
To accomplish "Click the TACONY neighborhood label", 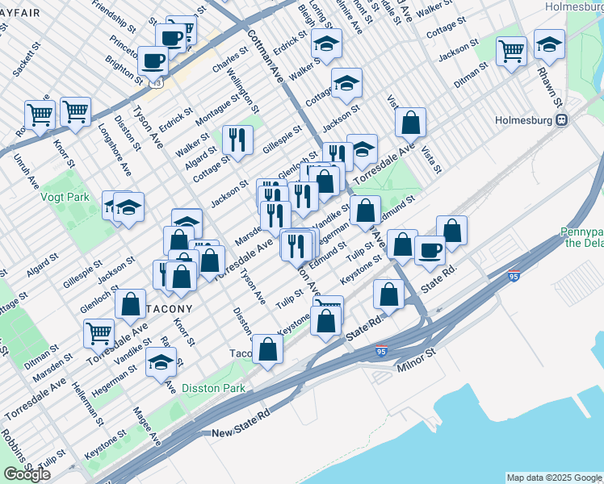I will point(168,309).
